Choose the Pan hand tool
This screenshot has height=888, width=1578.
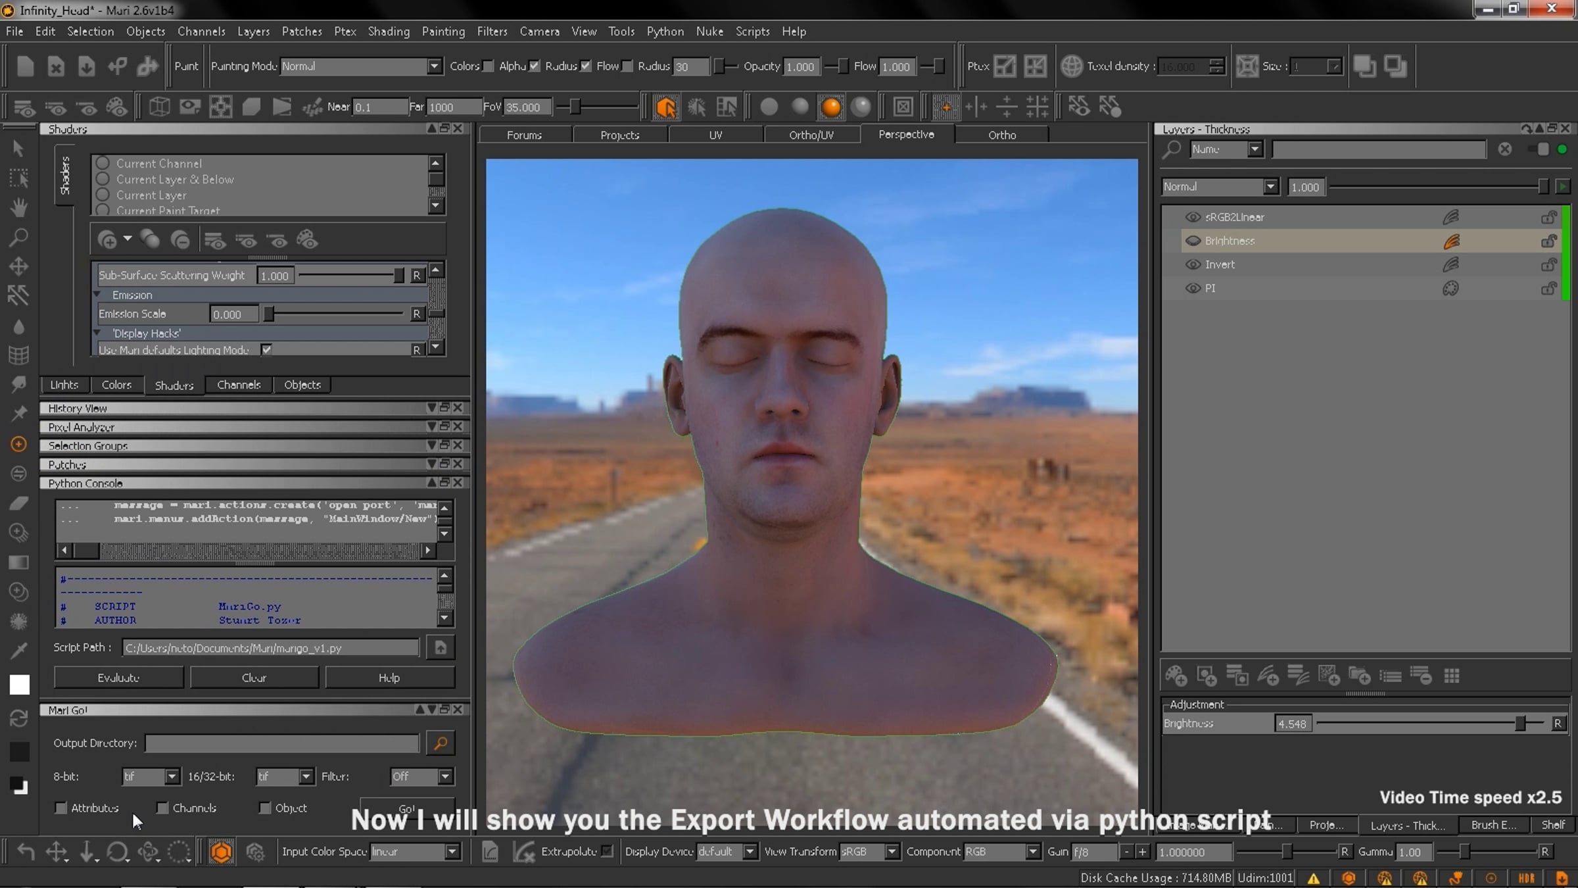point(18,208)
